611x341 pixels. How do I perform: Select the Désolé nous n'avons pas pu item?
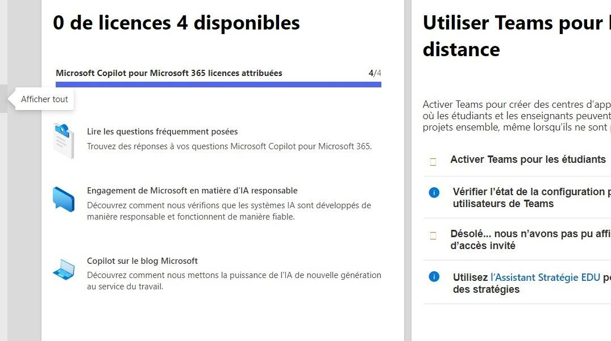coord(517,239)
